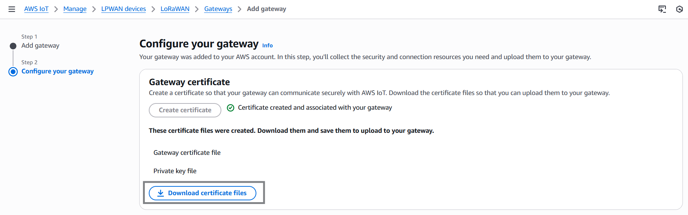
Task: Click the Create certificate button
Action: (x=185, y=110)
